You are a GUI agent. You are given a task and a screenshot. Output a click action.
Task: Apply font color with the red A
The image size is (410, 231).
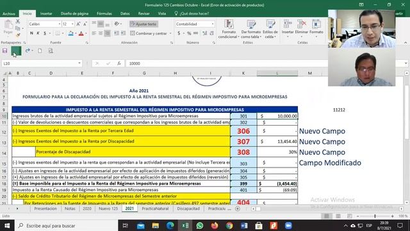[81, 33]
